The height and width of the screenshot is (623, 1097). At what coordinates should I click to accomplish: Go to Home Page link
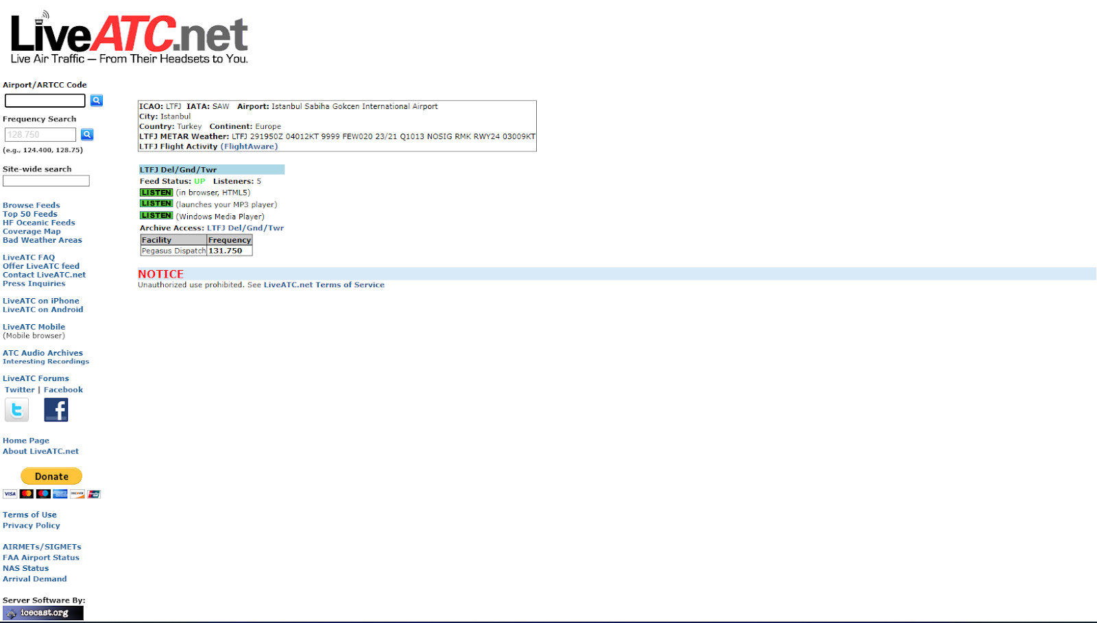coord(26,441)
